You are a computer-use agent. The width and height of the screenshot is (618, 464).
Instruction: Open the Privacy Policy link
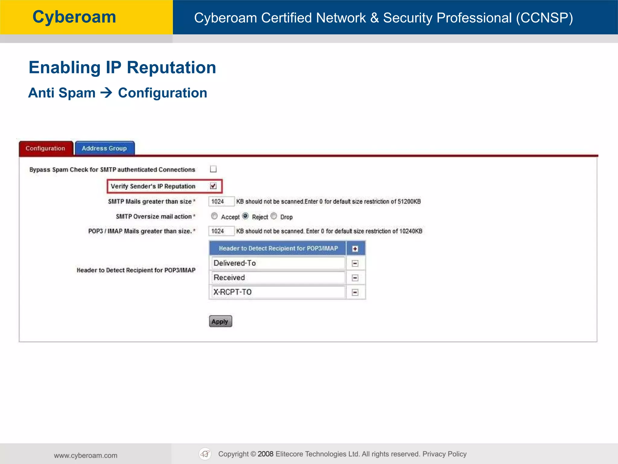[444, 454]
